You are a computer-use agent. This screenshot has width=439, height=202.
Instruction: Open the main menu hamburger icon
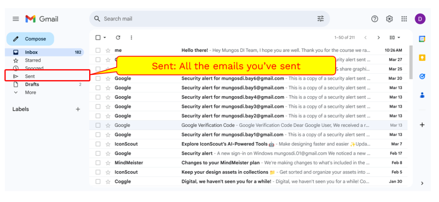16,19
